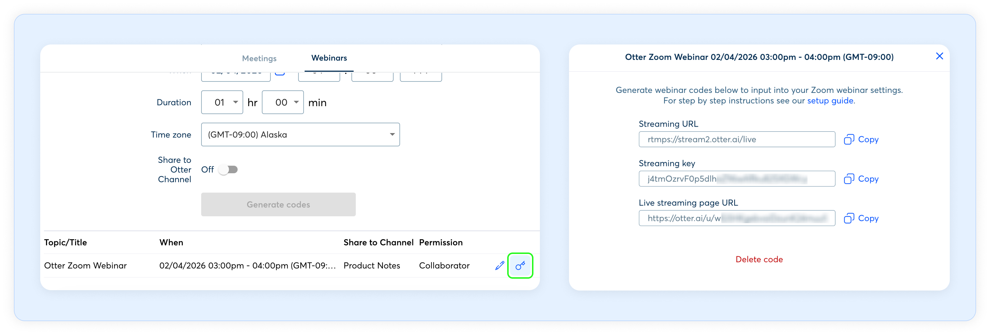Open the Duration hours dropdown
The image size is (990, 335).
coord(222,103)
